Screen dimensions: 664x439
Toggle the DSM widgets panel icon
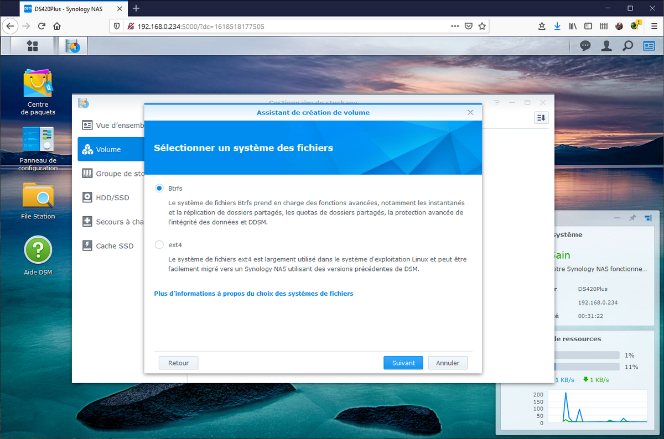pos(649,46)
